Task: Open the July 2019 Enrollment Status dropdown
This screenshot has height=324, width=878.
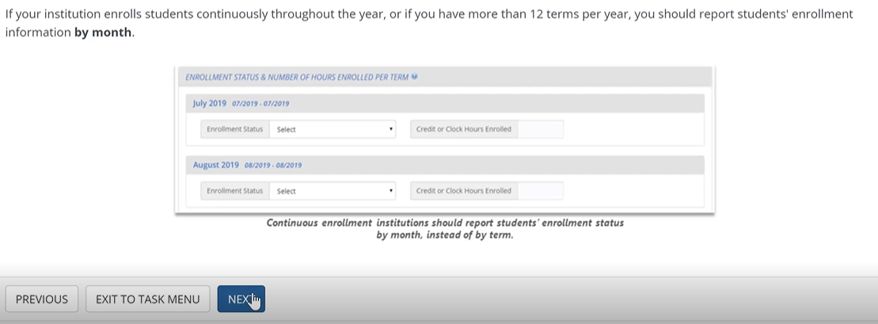Action: [x=333, y=129]
